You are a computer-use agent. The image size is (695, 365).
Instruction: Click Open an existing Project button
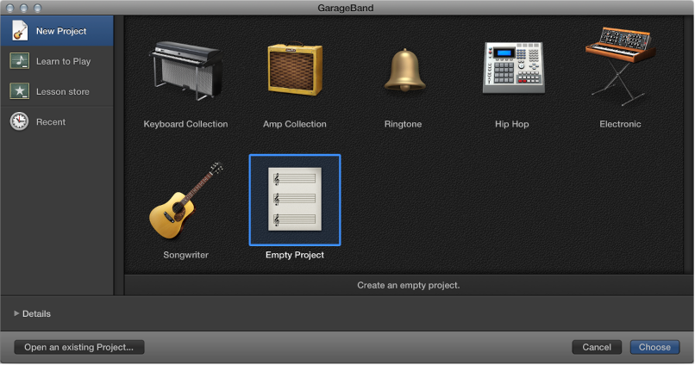[79, 347]
